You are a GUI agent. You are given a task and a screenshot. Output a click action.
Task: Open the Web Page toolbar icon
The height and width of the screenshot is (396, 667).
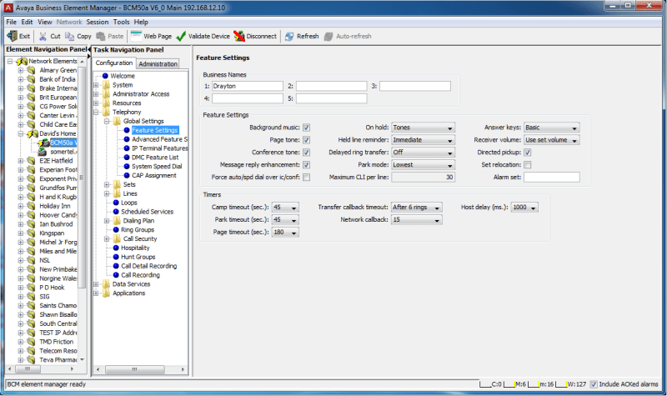click(x=136, y=36)
